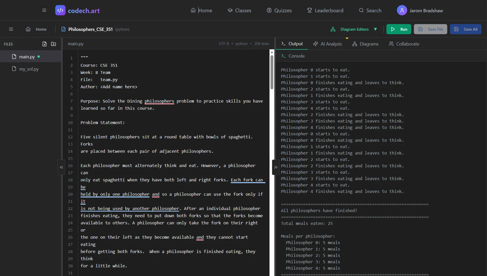Open Quizzes in top navigation

click(x=279, y=10)
